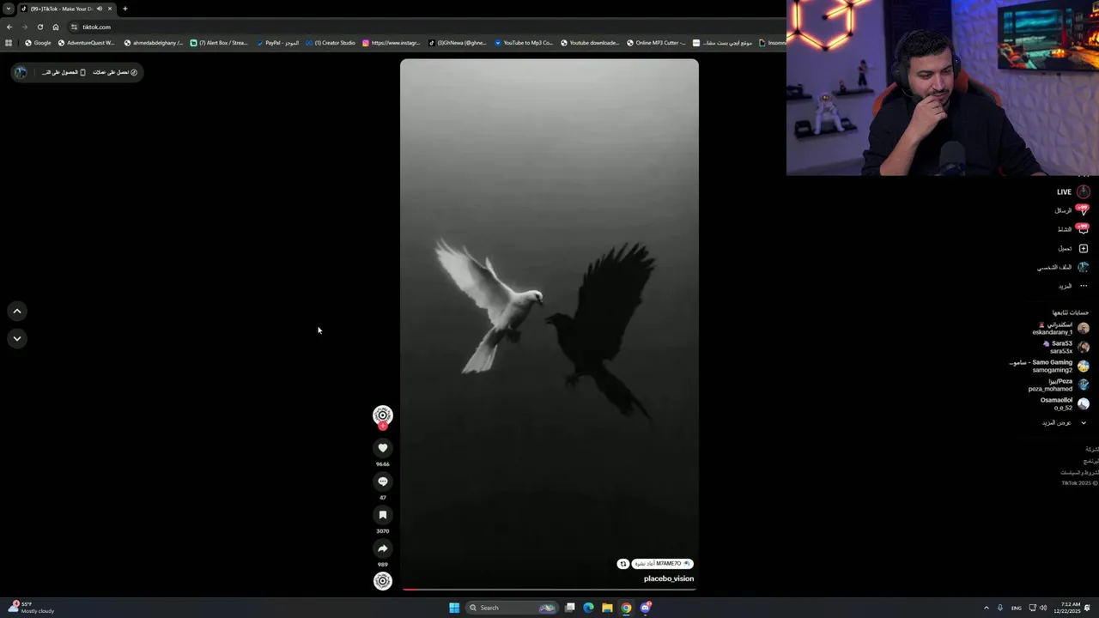Open the Online MP3 Cutter bookmark

click(x=656, y=43)
